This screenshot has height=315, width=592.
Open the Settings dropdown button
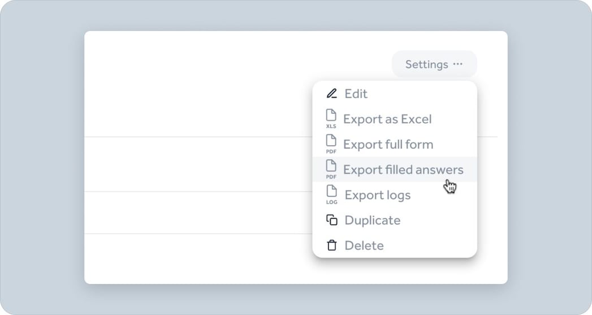coord(427,64)
